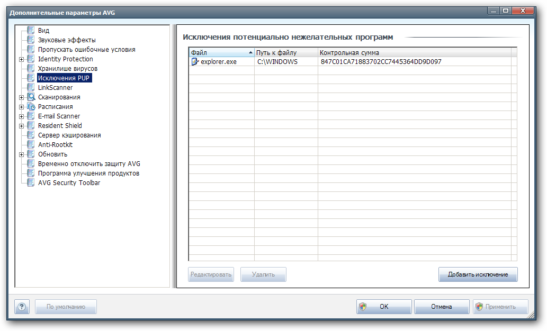Expand the Обновить tree node
The height and width of the screenshot is (331, 547).
(x=21, y=154)
